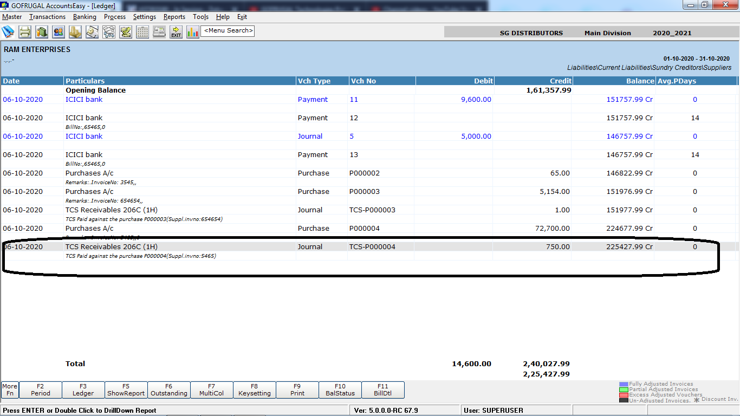
Task: Open the Transactions menu
Action: (47, 17)
